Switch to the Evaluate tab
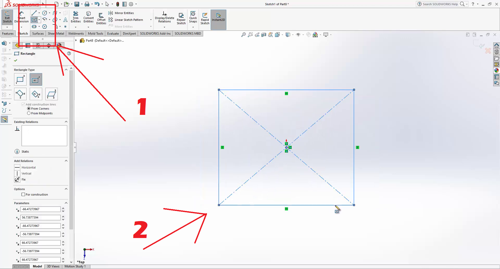The height and width of the screenshot is (269, 500). (113, 34)
